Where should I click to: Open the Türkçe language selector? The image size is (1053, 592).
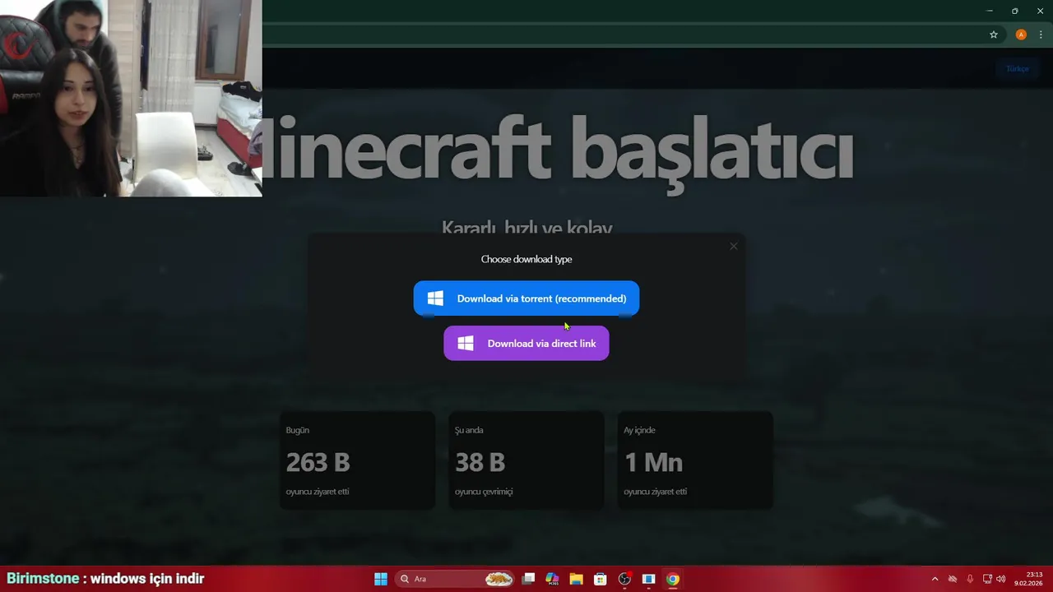pos(1018,69)
